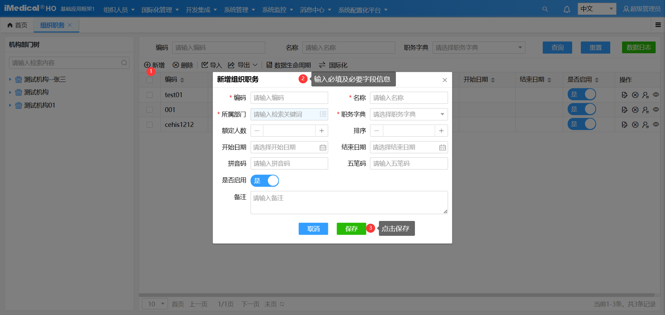Close the 新增组织职务 dialog
The image size is (665, 315).
[x=445, y=80]
